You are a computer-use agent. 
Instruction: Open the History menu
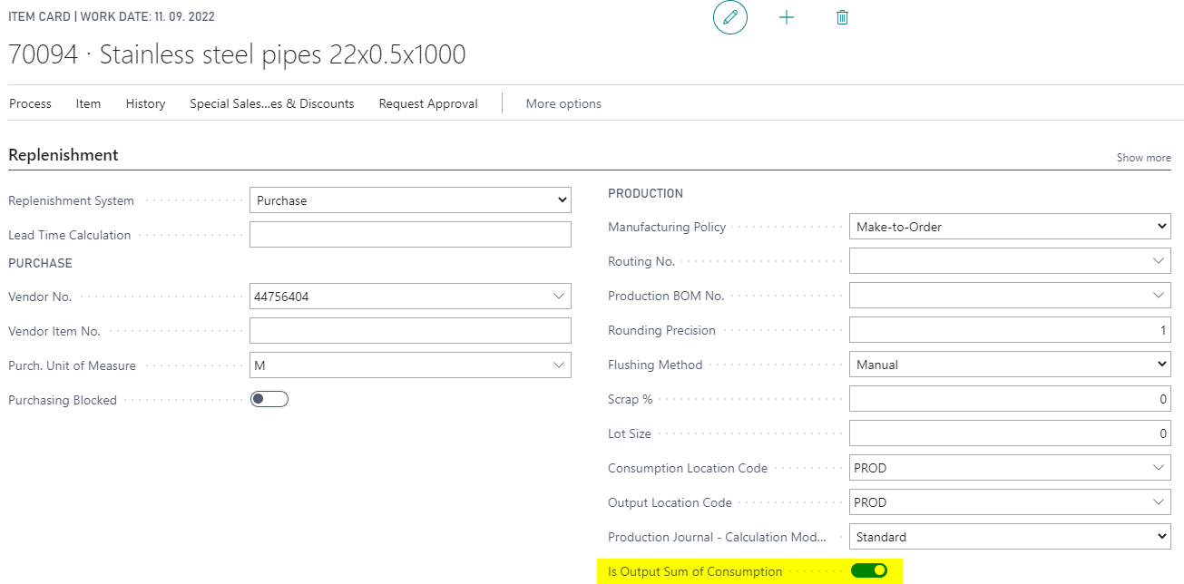pos(145,103)
